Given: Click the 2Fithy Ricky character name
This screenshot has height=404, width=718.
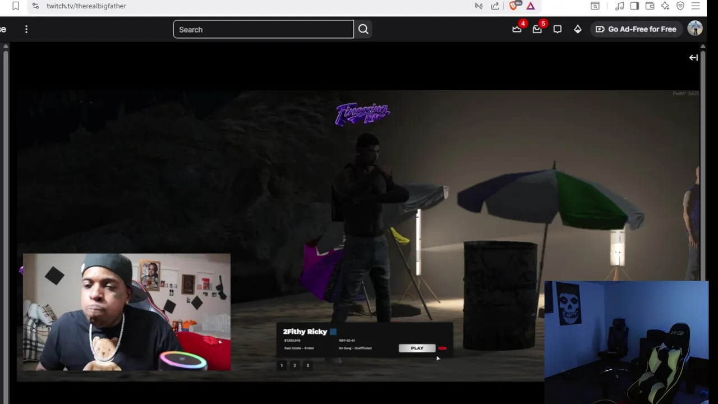Looking at the screenshot, I should tap(305, 332).
